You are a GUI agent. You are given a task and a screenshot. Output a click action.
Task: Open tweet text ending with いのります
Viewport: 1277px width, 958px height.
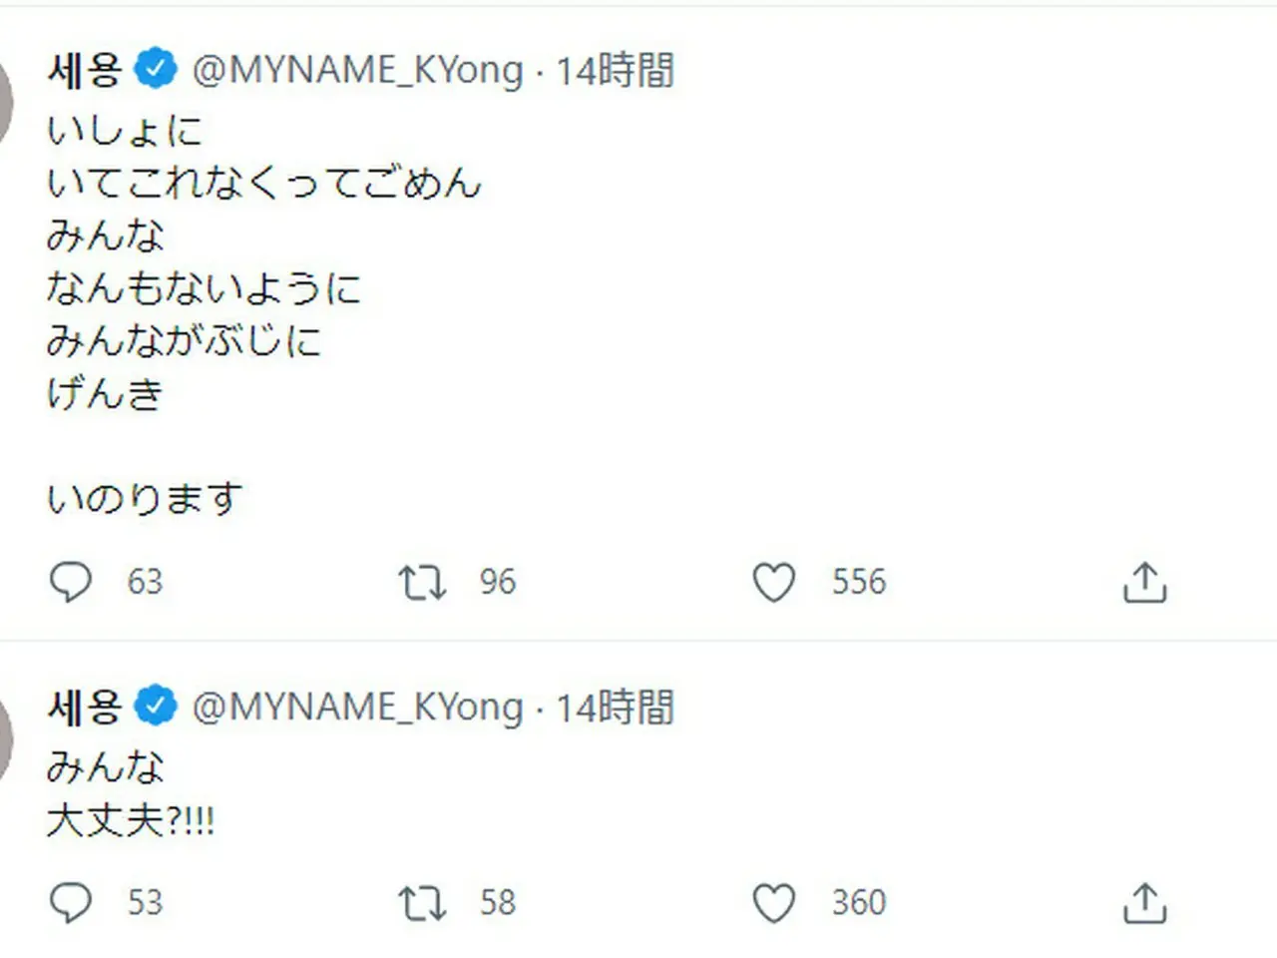click(x=264, y=313)
